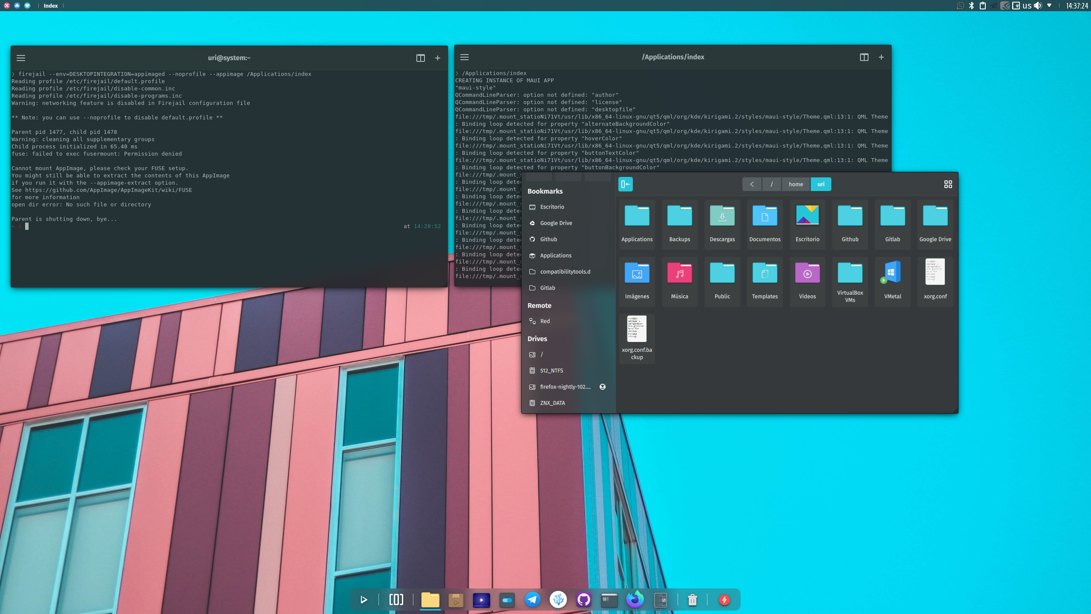The width and height of the screenshot is (1091, 614).
Task: Enable split view in the Index window
Action: (x=864, y=57)
